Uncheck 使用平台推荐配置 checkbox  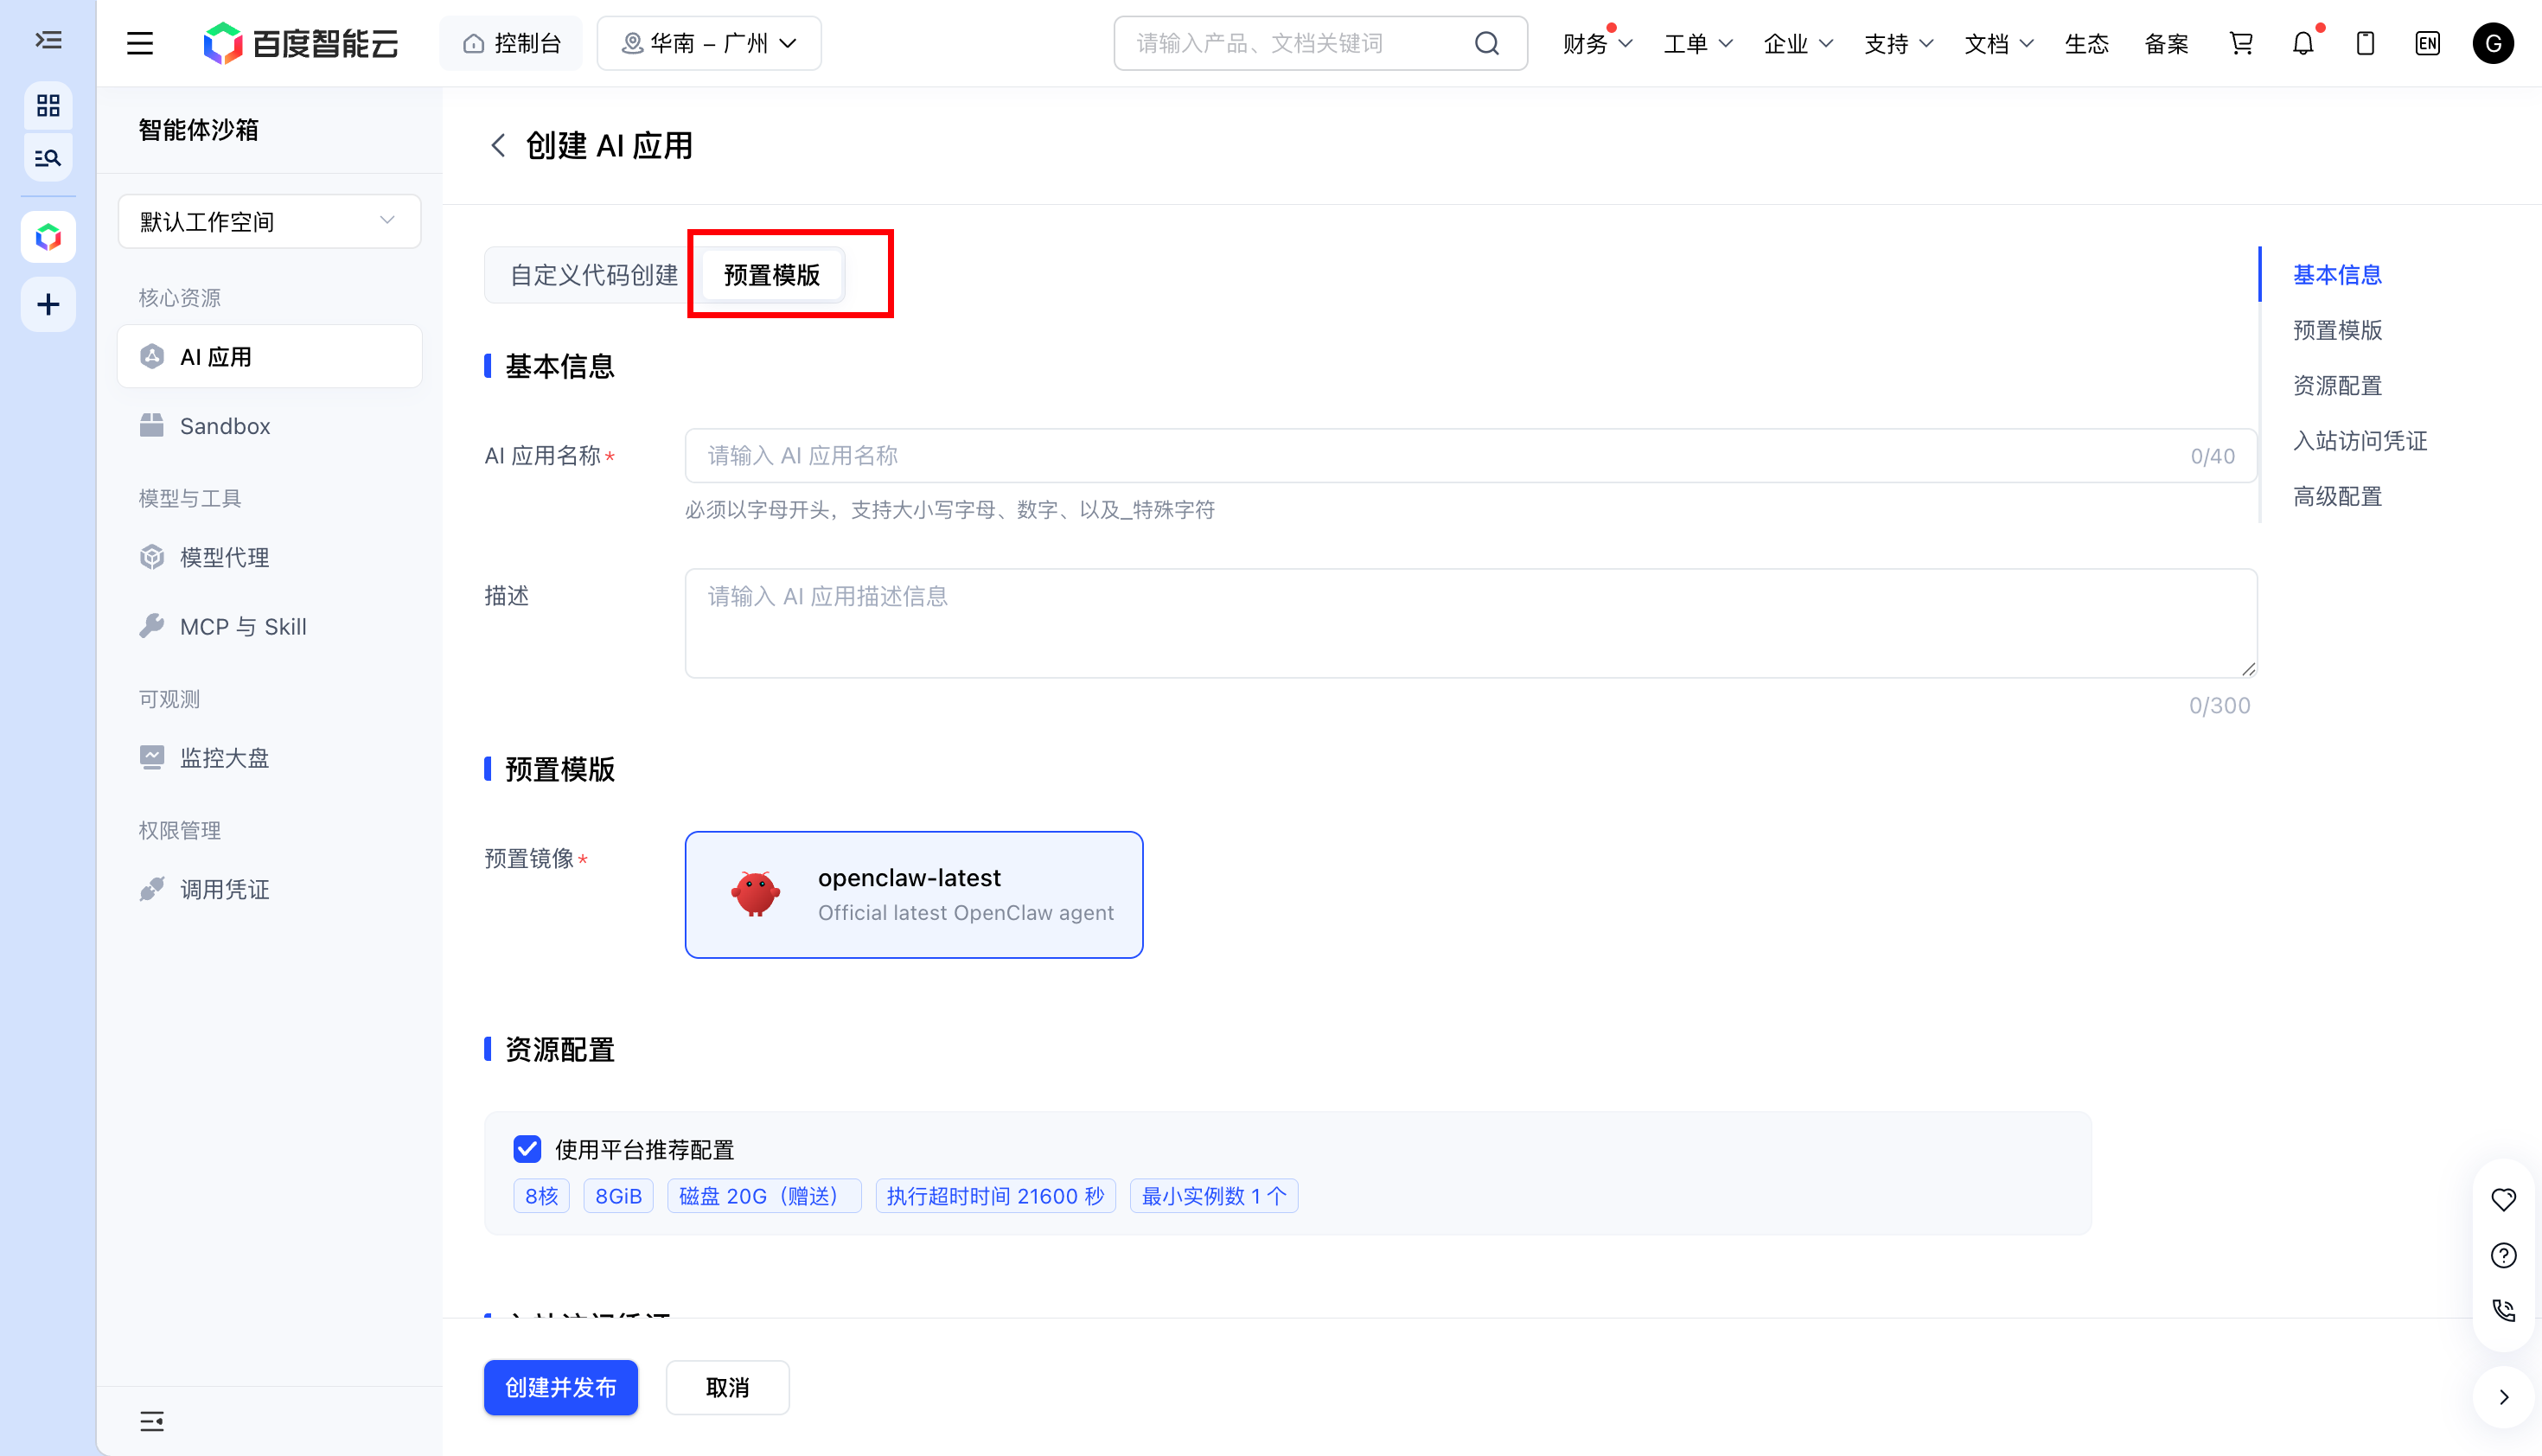[x=527, y=1149]
